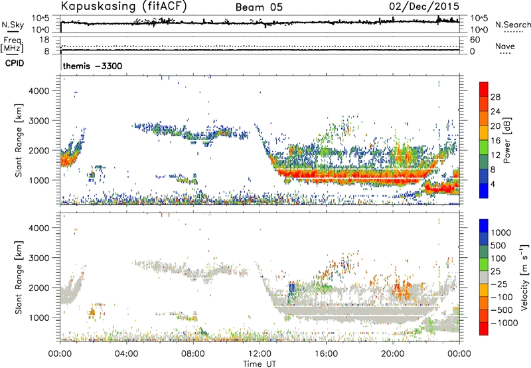
Task: Click the "4000" tick on the power panel
Action: pyautogui.click(x=39, y=91)
